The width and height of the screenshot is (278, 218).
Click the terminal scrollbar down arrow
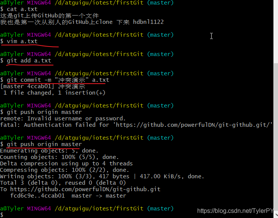point(276,215)
